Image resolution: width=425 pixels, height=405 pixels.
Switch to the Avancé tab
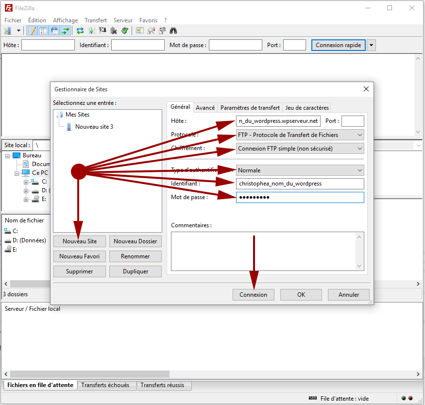pyautogui.click(x=205, y=108)
